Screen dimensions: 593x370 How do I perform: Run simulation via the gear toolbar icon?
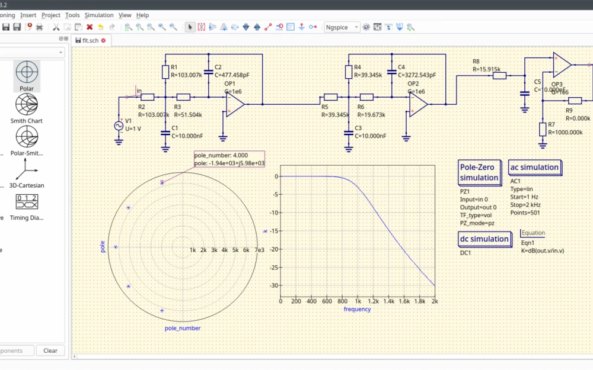coord(367,27)
